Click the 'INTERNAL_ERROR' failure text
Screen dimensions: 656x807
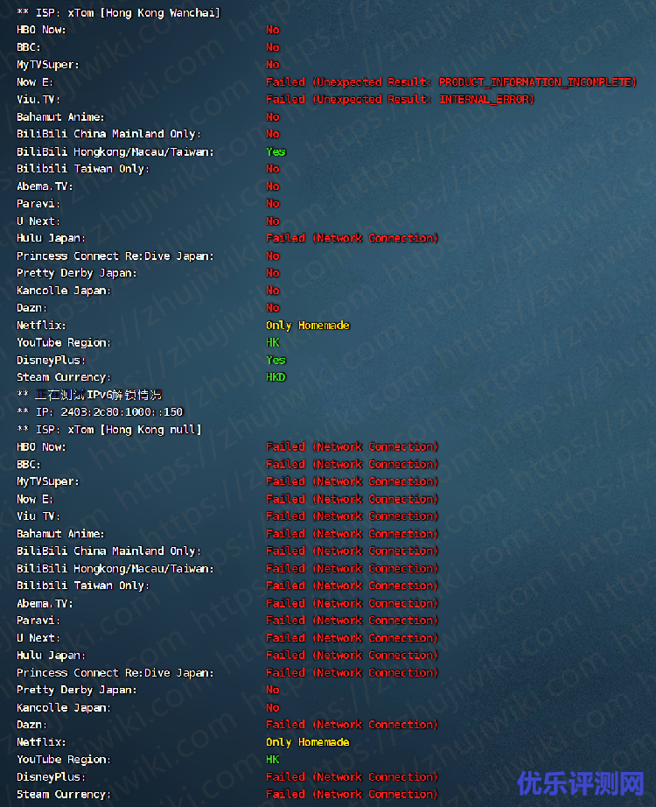click(x=486, y=99)
